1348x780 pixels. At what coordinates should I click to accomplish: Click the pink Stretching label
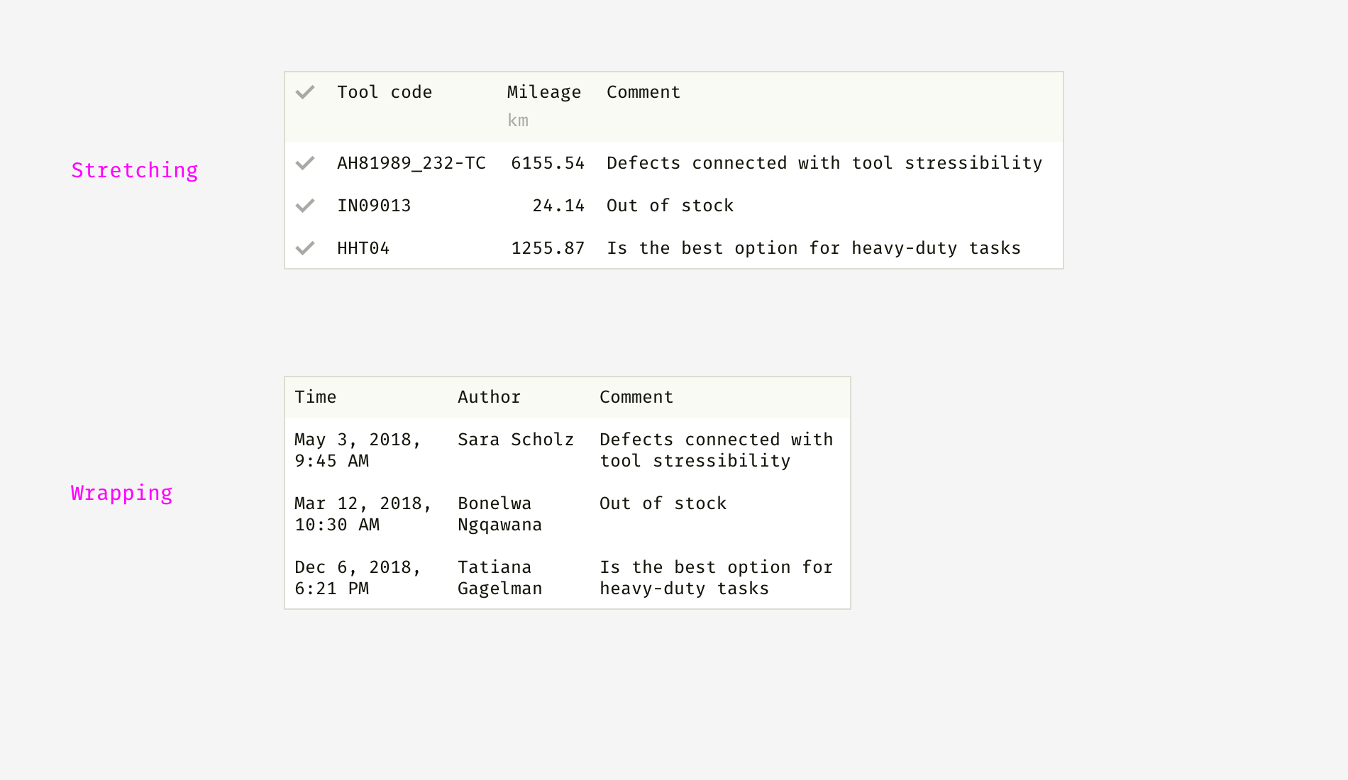tap(135, 170)
